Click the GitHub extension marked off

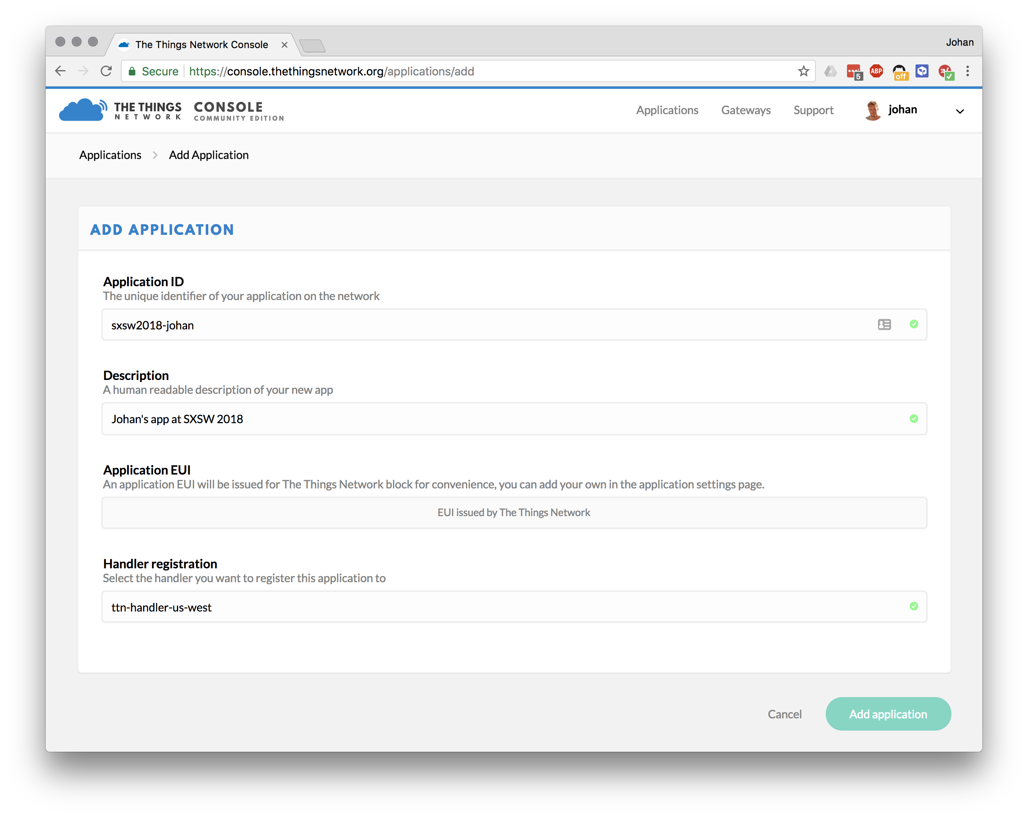[899, 71]
